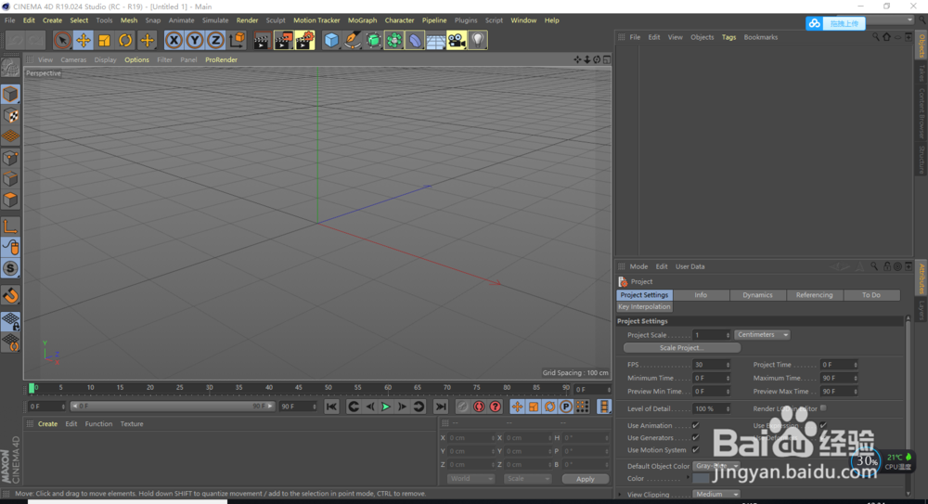
Task: Open the World coordinate dropdown
Action: pyautogui.click(x=470, y=479)
